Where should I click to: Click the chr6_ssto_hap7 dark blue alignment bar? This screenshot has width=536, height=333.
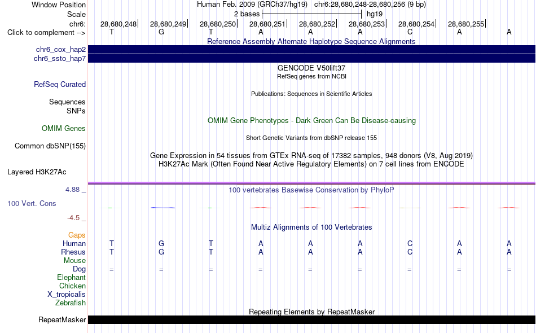click(x=312, y=59)
